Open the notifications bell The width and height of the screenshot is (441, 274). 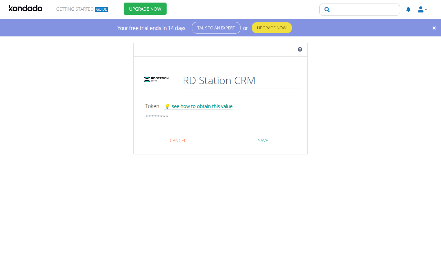[x=408, y=9]
